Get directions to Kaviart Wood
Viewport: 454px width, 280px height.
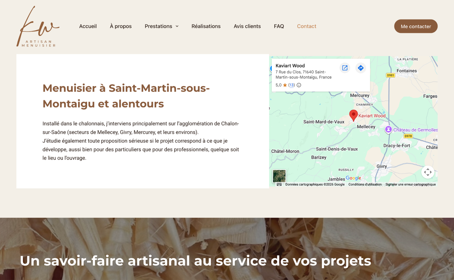(361, 68)
